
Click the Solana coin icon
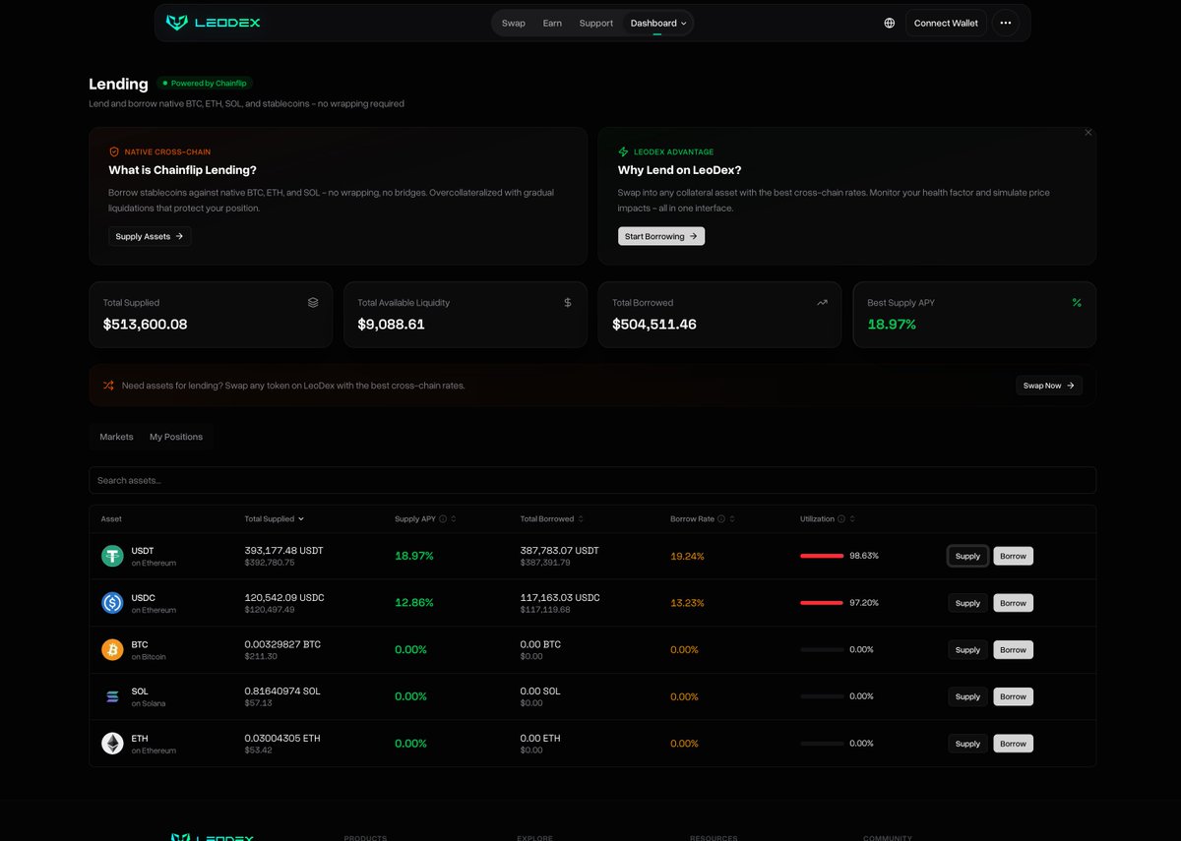(x=112, y=696)
